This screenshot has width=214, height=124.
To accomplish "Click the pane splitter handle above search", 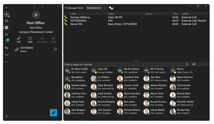I will pos(136,61).
